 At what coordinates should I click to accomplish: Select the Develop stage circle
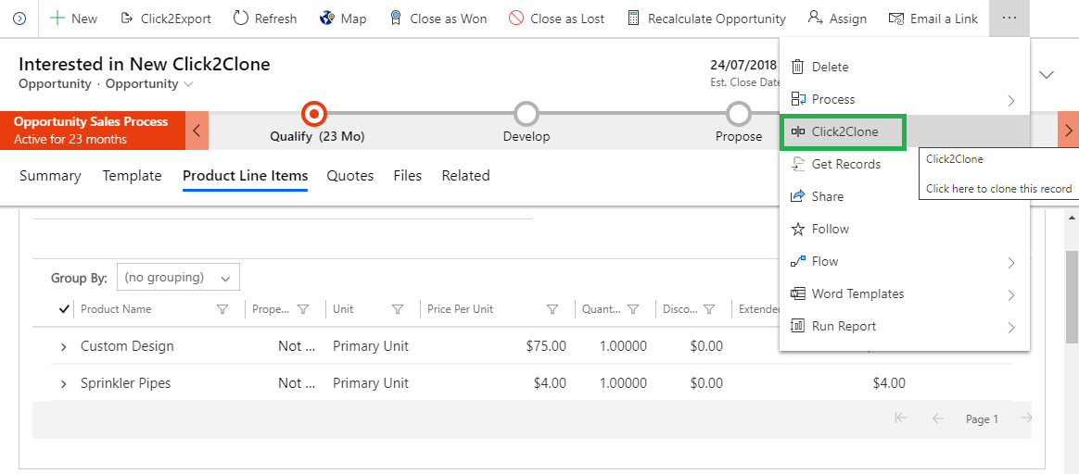pyautogui.click(x=527, y=114)
